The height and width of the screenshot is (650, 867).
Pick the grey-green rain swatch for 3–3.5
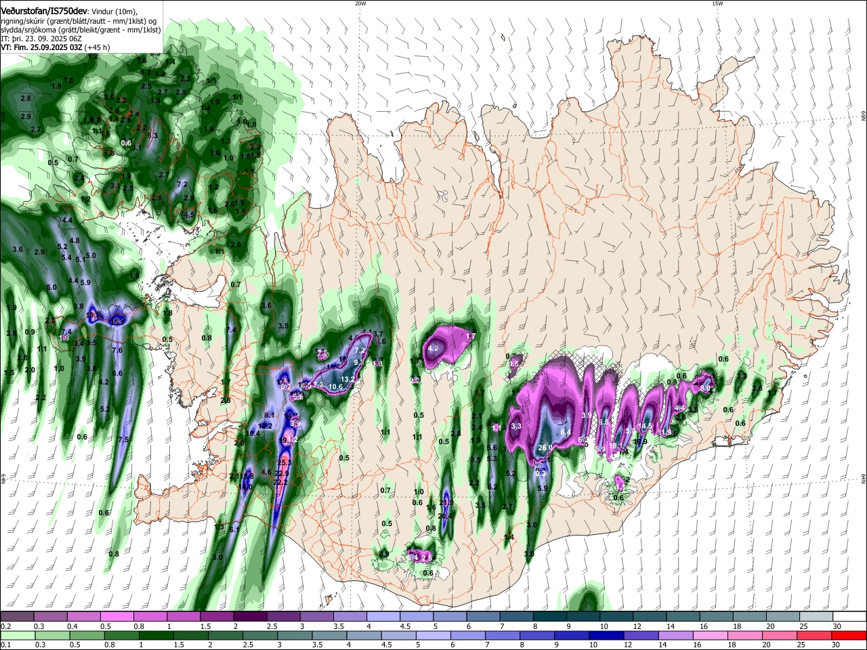click(x=294, y=635)
